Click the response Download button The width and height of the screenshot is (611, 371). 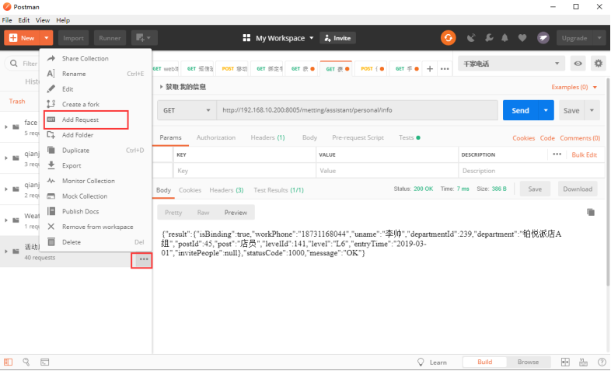coord(578,189)
